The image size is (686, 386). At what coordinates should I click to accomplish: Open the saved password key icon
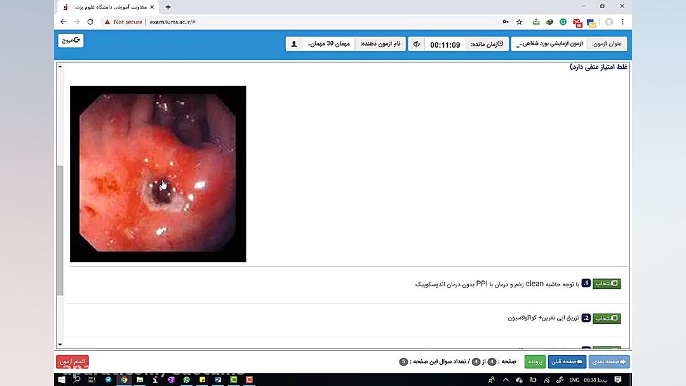tap(506, 22)
